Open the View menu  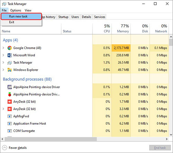click(28, 10)
